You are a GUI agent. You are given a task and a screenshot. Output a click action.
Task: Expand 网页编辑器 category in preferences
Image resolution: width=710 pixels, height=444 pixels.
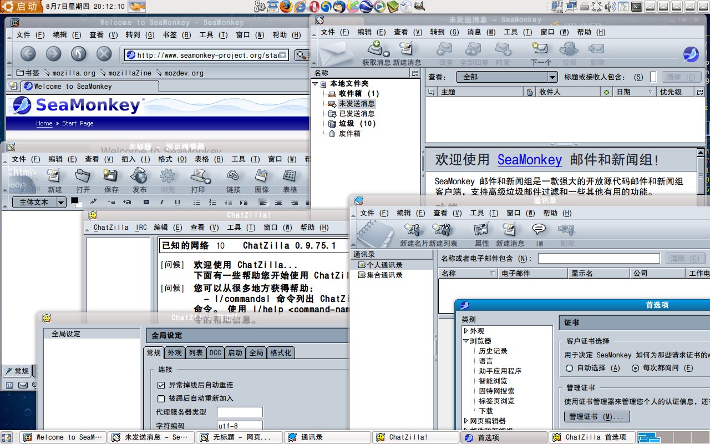pos(466,421)
